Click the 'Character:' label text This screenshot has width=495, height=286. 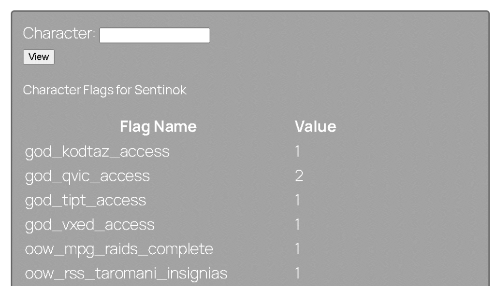59,34
